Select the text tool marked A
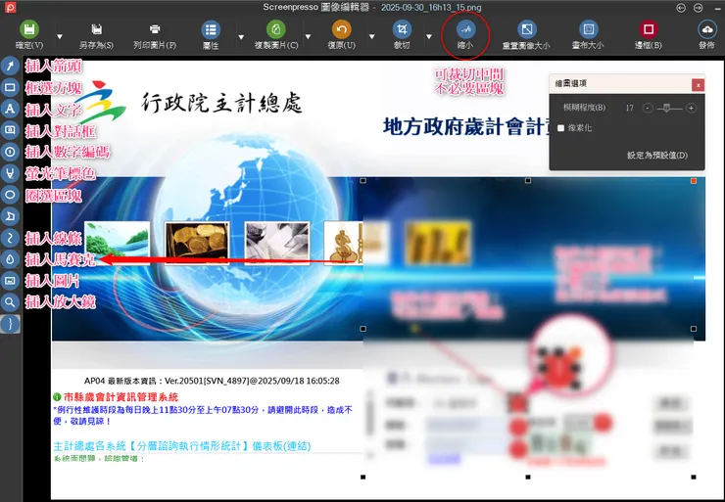This screenshot has height=502, width=725. pyautogui.click(x=10, y=109)
